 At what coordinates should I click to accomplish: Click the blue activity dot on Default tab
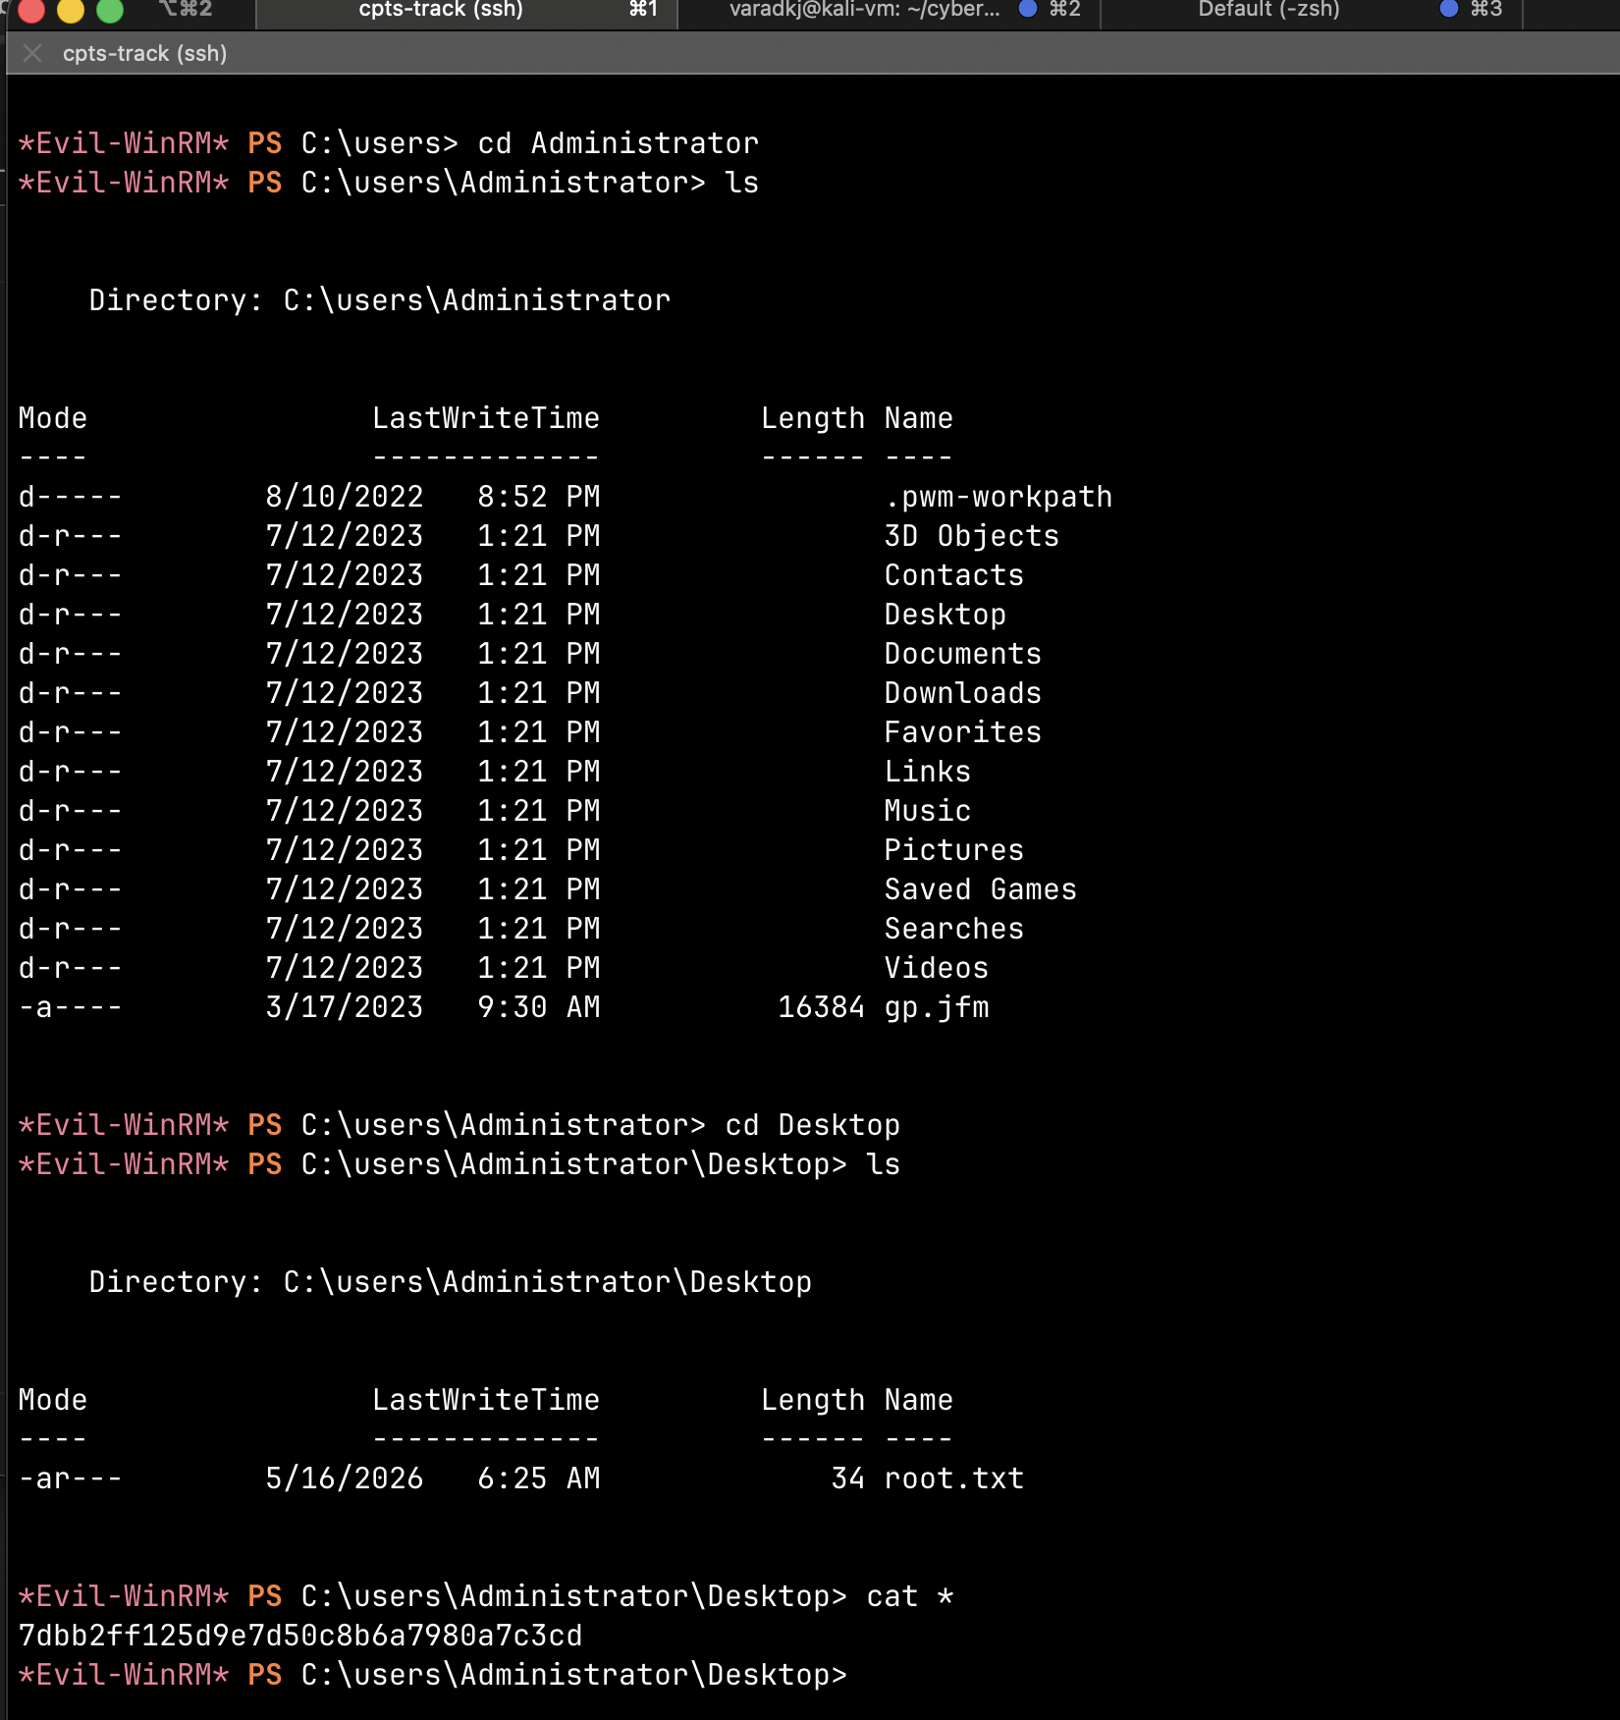[x=1449, y=9]
